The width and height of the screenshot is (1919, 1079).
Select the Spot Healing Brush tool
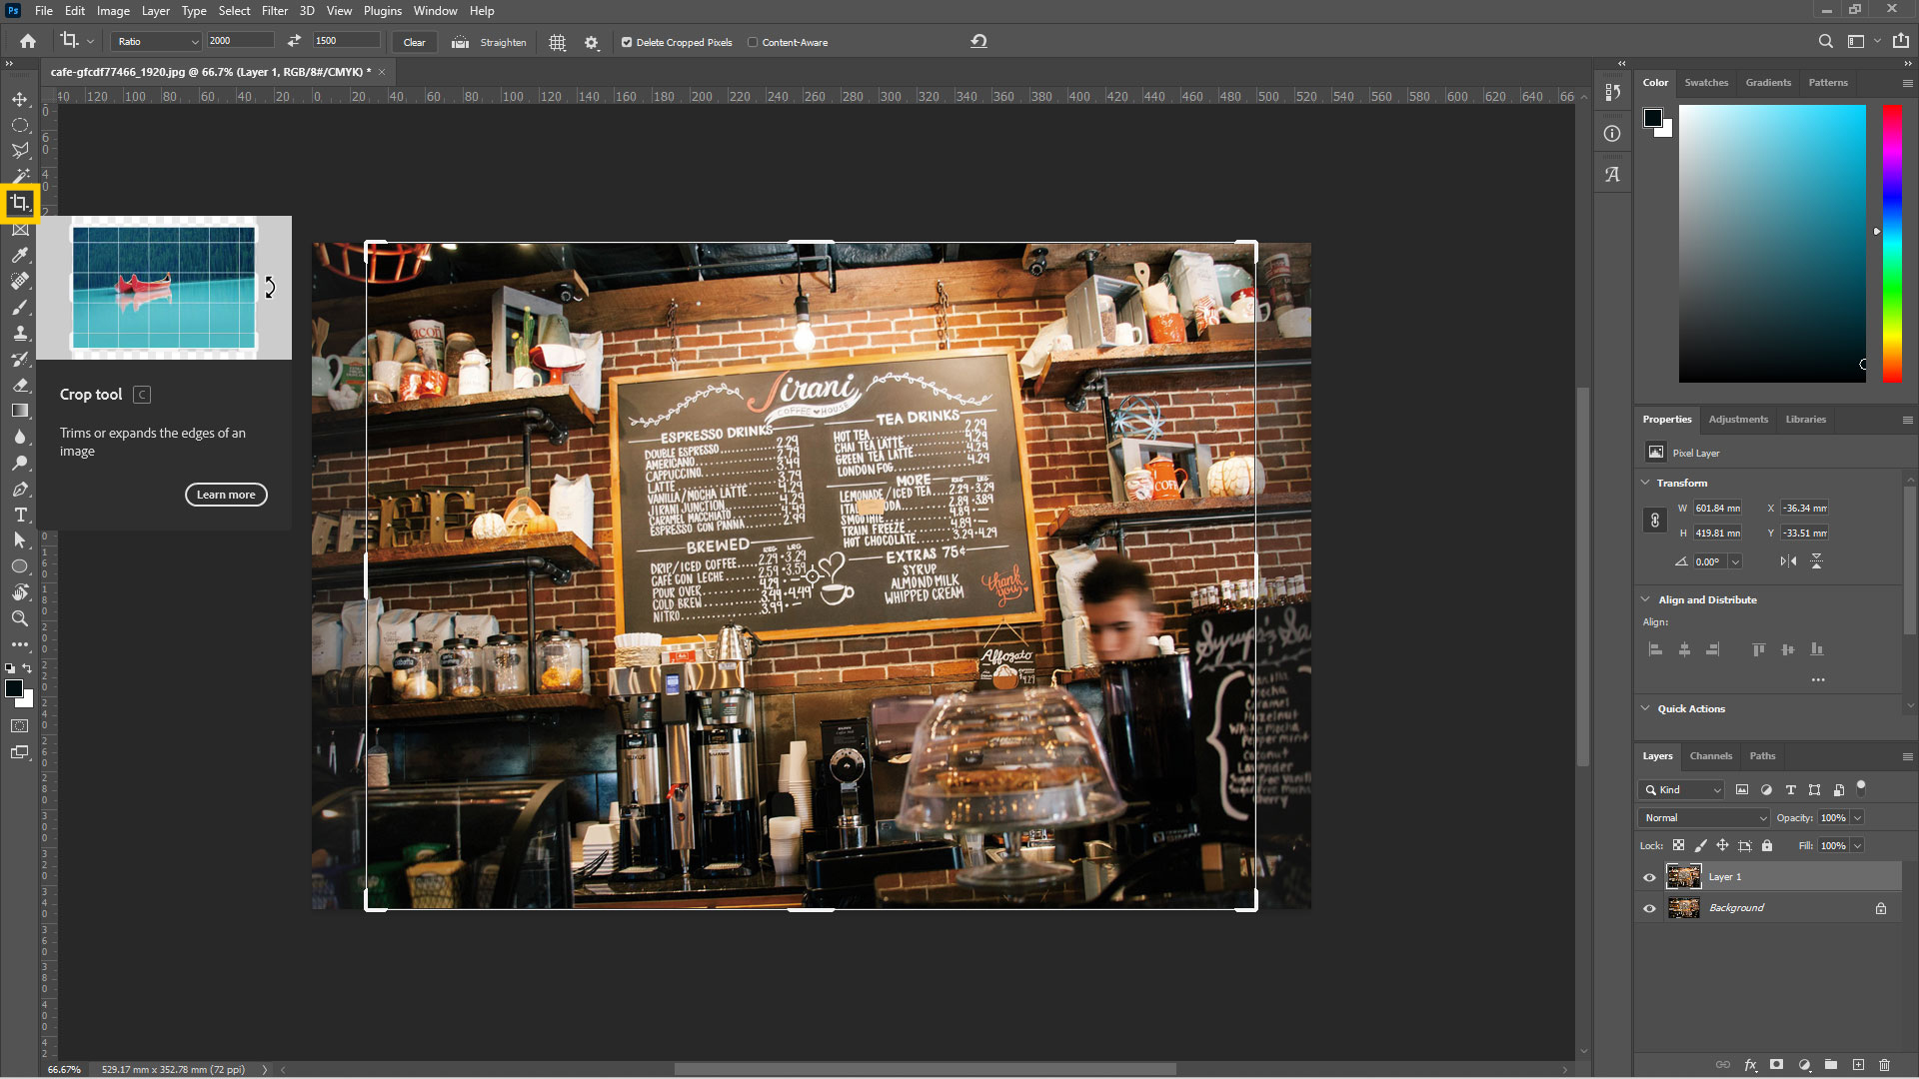[19, 281]
